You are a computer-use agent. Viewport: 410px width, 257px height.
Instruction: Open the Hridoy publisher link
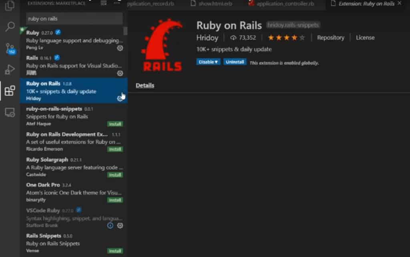207,38
